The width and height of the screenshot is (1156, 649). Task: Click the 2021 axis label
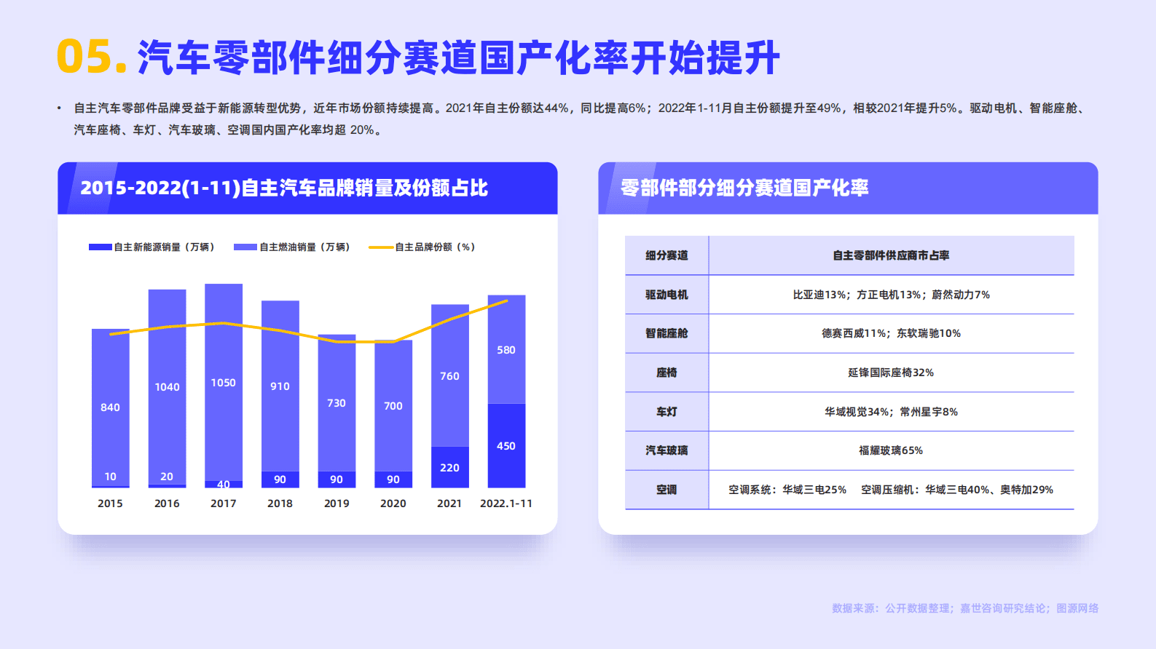point(449,503)
